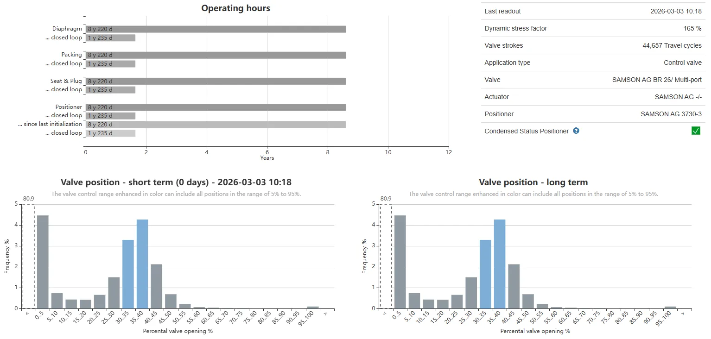Click the Positioner SAMSON AG 3730-3 value
This screenshot has height=339, width=711.
click(x=671, y=114)
